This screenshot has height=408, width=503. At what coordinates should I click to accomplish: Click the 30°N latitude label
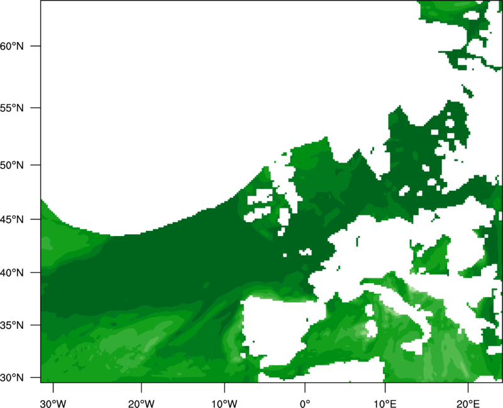point(12,378)
